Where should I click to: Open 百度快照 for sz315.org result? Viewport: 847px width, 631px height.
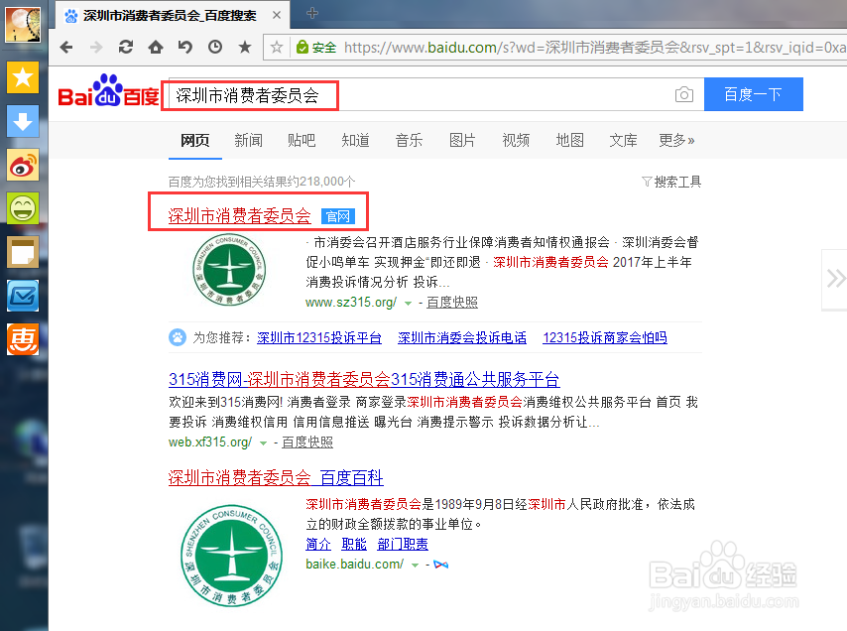point(452,303)
